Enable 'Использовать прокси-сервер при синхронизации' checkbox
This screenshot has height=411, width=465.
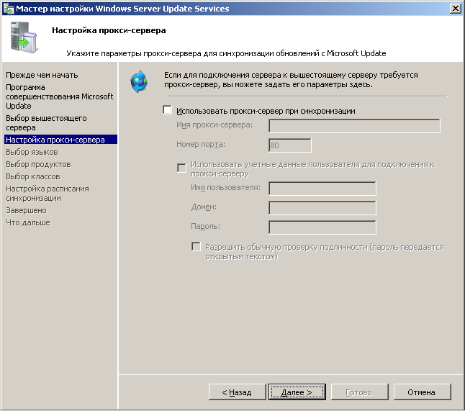[x=167, y=110]
